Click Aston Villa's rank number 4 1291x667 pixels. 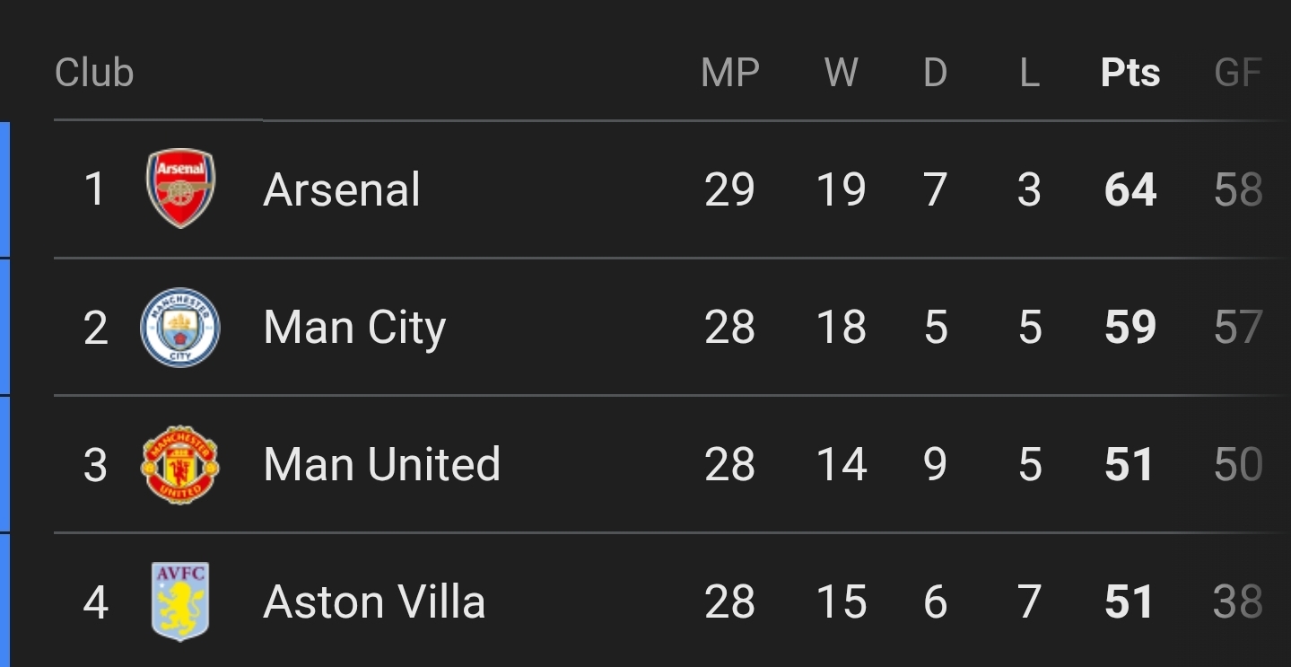(95, 602)
